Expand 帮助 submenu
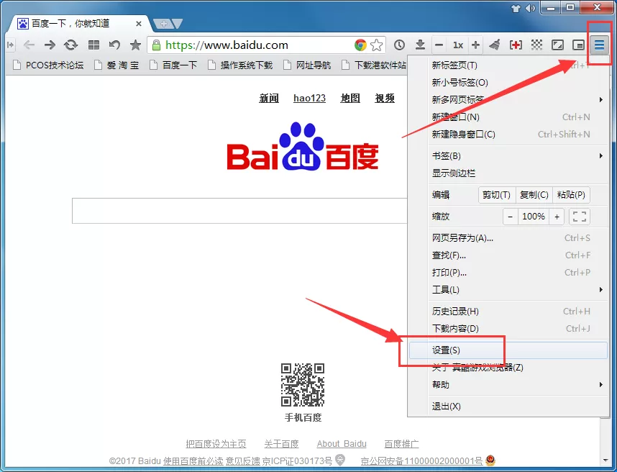Screen dimensions: 617x472 click(x=508, y=385)
